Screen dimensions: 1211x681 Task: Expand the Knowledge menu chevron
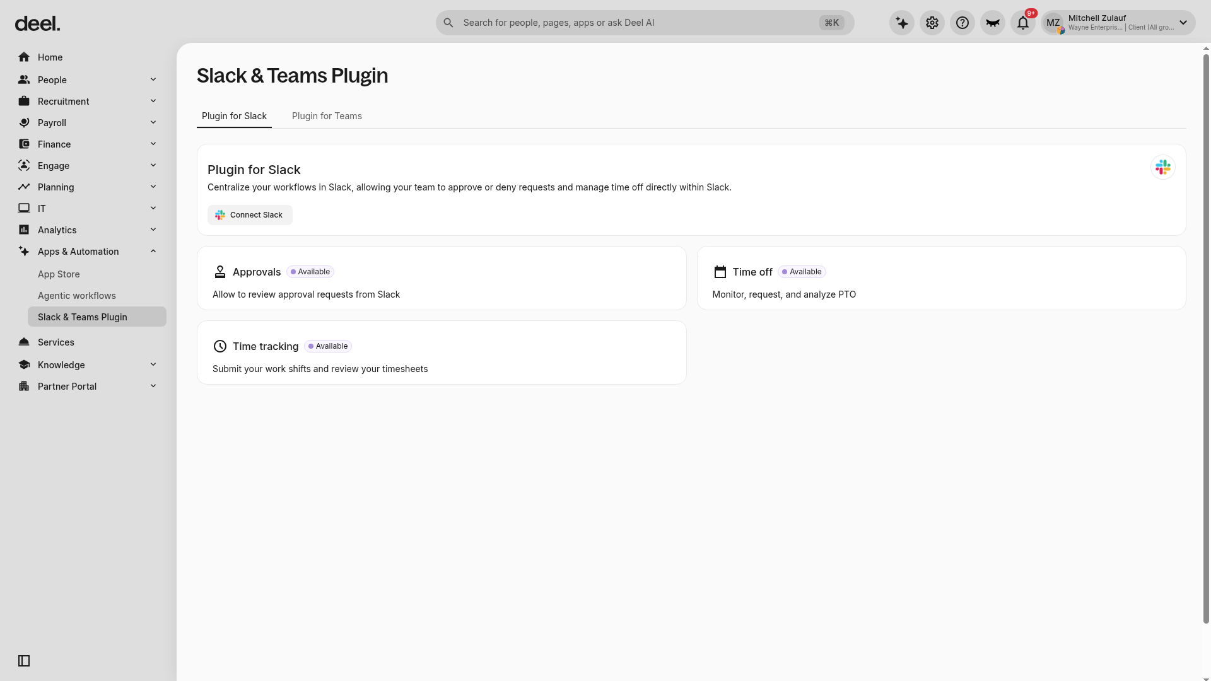pos(153,364)
